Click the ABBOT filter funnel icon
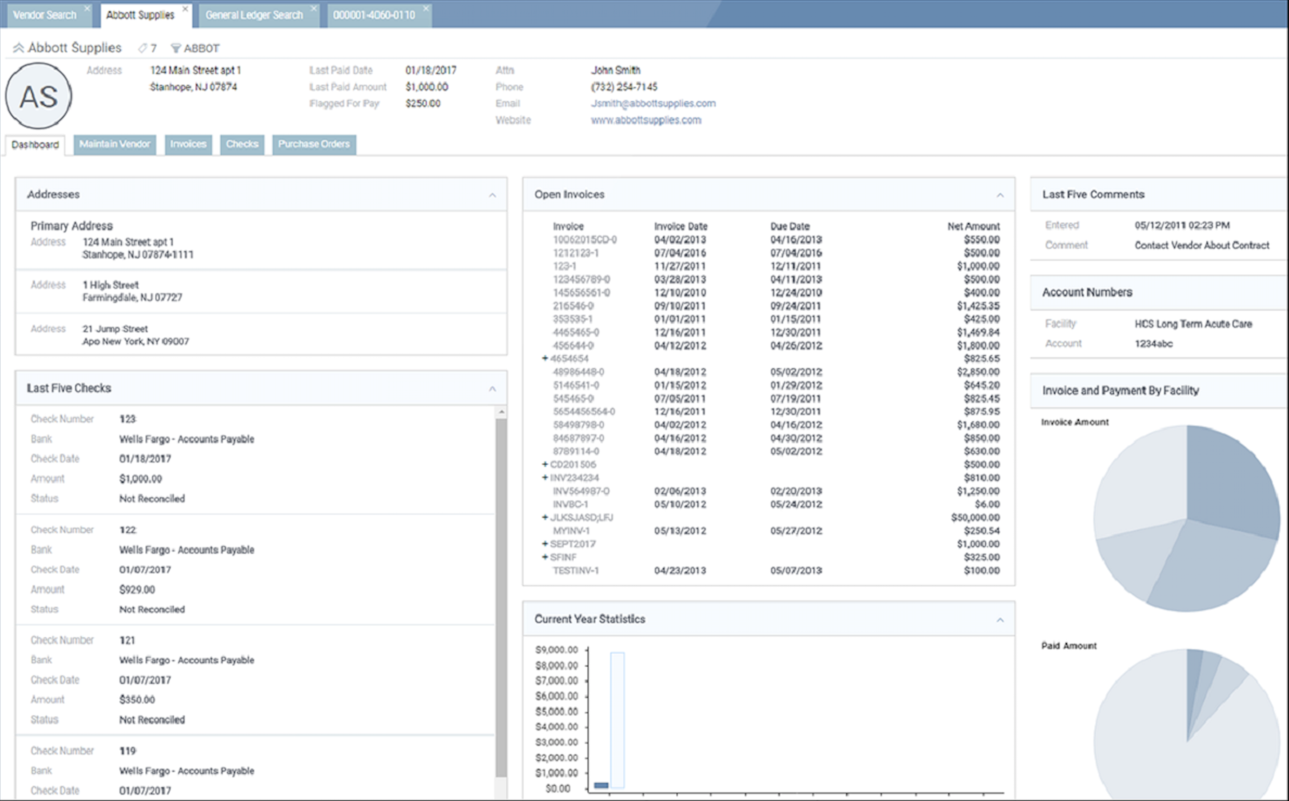This screenshot has height=801, width=1289. coord(176,48)
